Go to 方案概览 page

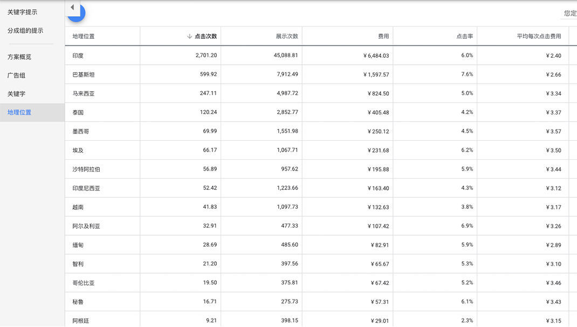(19, 57)
